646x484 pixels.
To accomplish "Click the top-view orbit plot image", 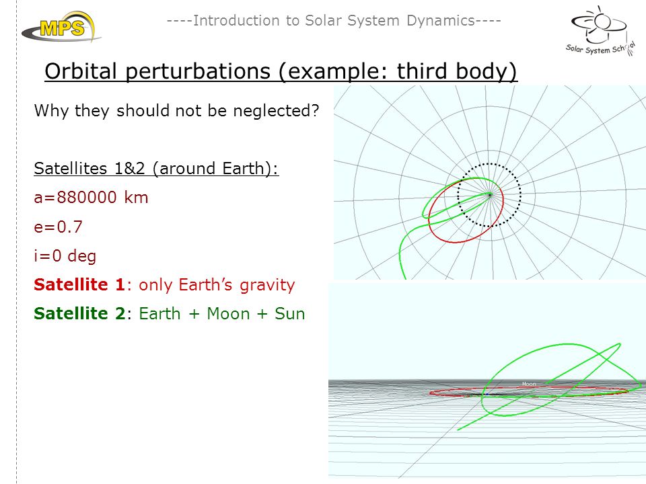I will (490, 182).
